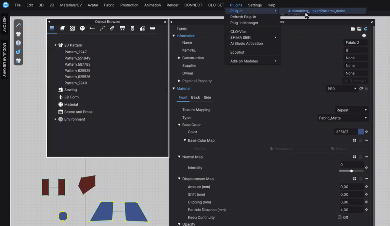Click the Name field showing Fabric 2

(356, 43)
